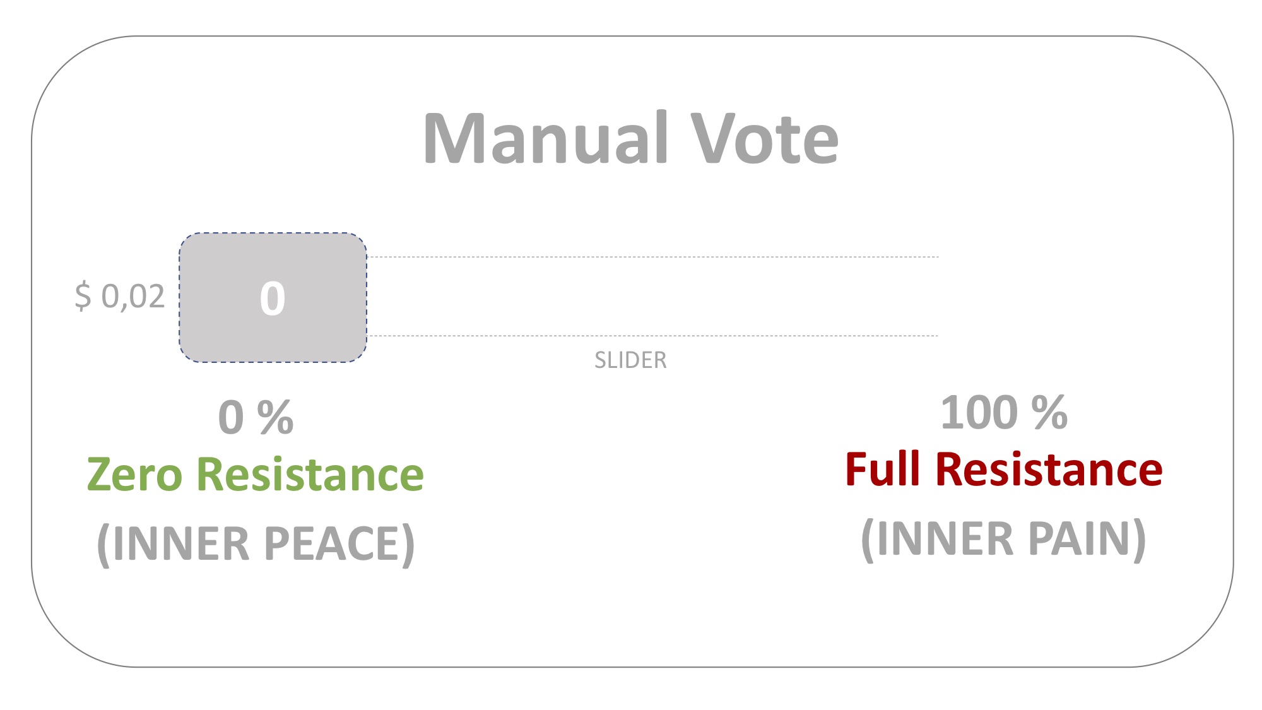Click the "0 %" minimum label

tap(256, 417)
